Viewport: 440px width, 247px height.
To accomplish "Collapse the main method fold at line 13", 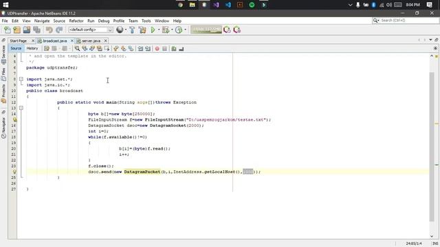I will pyautogui.click(x=21, y=108).
